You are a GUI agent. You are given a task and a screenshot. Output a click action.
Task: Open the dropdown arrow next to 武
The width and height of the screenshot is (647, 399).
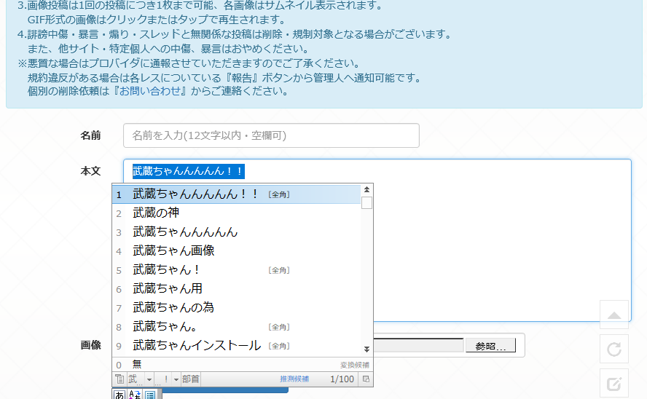click(149, 379)
